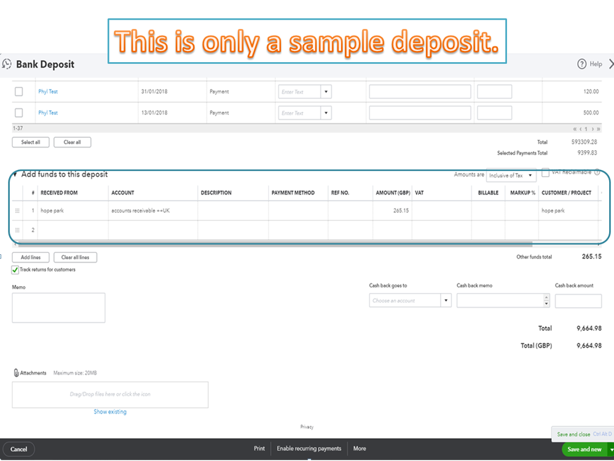Click the Cash back memo stepper arrows
This screenshot has width=614, height=461.
(x=546, y=301)
